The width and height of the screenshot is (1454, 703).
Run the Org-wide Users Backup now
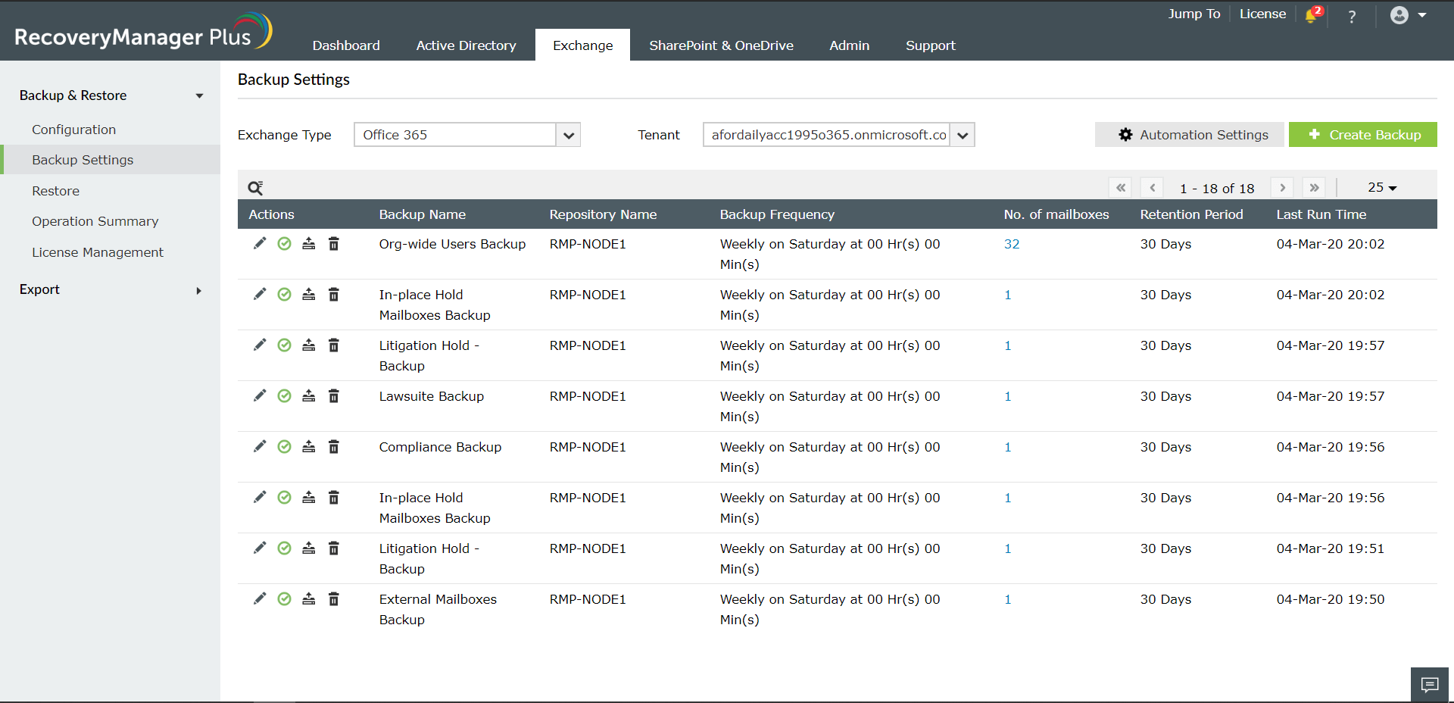pyautogui.click(x=309, y=243)
